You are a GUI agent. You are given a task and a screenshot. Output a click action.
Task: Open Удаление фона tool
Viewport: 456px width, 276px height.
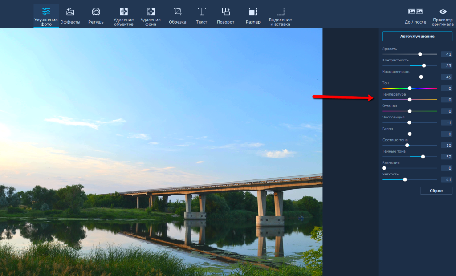point(151,16)
